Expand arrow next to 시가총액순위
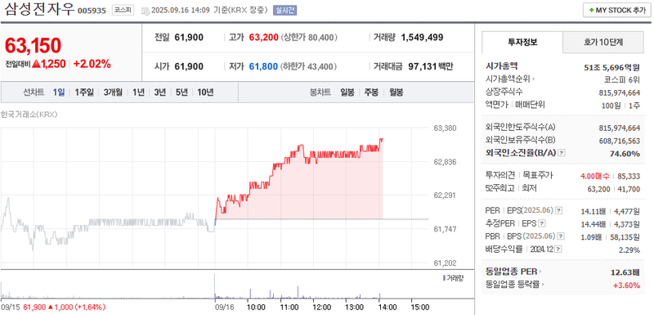Viewport: 654px width, 315px height. click(533, 79)
